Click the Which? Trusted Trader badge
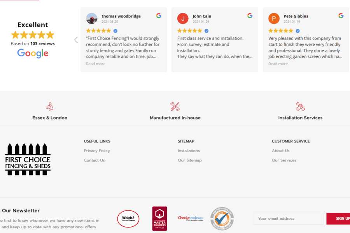350x233 pixels. pyautogui.click(x=128, y=219)
